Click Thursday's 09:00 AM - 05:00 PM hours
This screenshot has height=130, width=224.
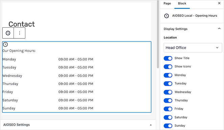click(76, 84)
